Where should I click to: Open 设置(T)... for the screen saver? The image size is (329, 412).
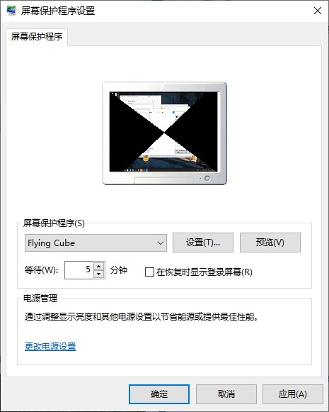(203, 243)
